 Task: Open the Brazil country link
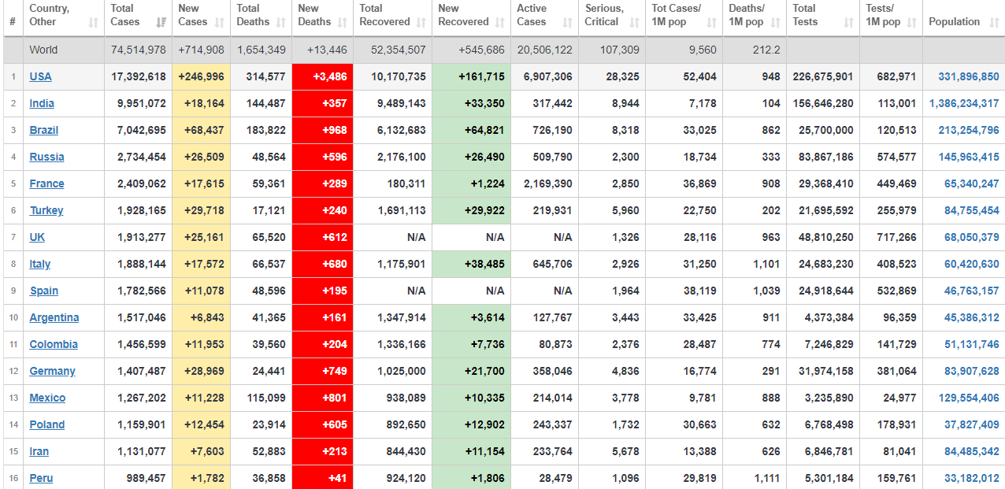[x=44, y=130]
